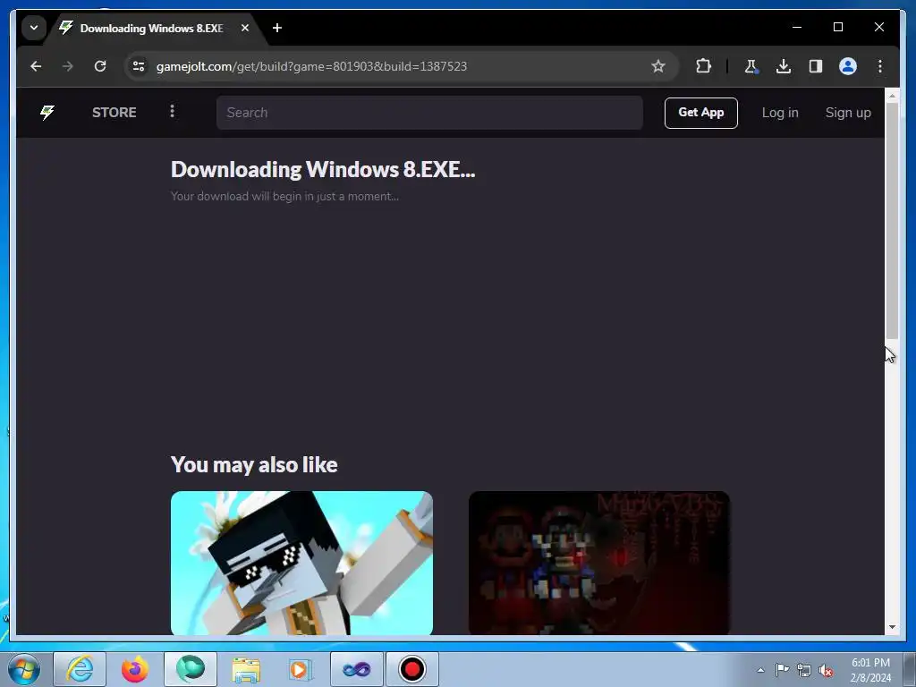Open Windows Explorer folder on taskbar

click(246, 669)
